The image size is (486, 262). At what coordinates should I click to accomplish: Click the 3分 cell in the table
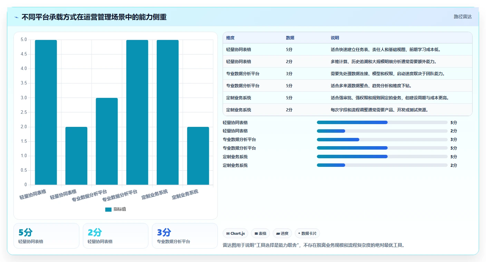coord(289,74)
